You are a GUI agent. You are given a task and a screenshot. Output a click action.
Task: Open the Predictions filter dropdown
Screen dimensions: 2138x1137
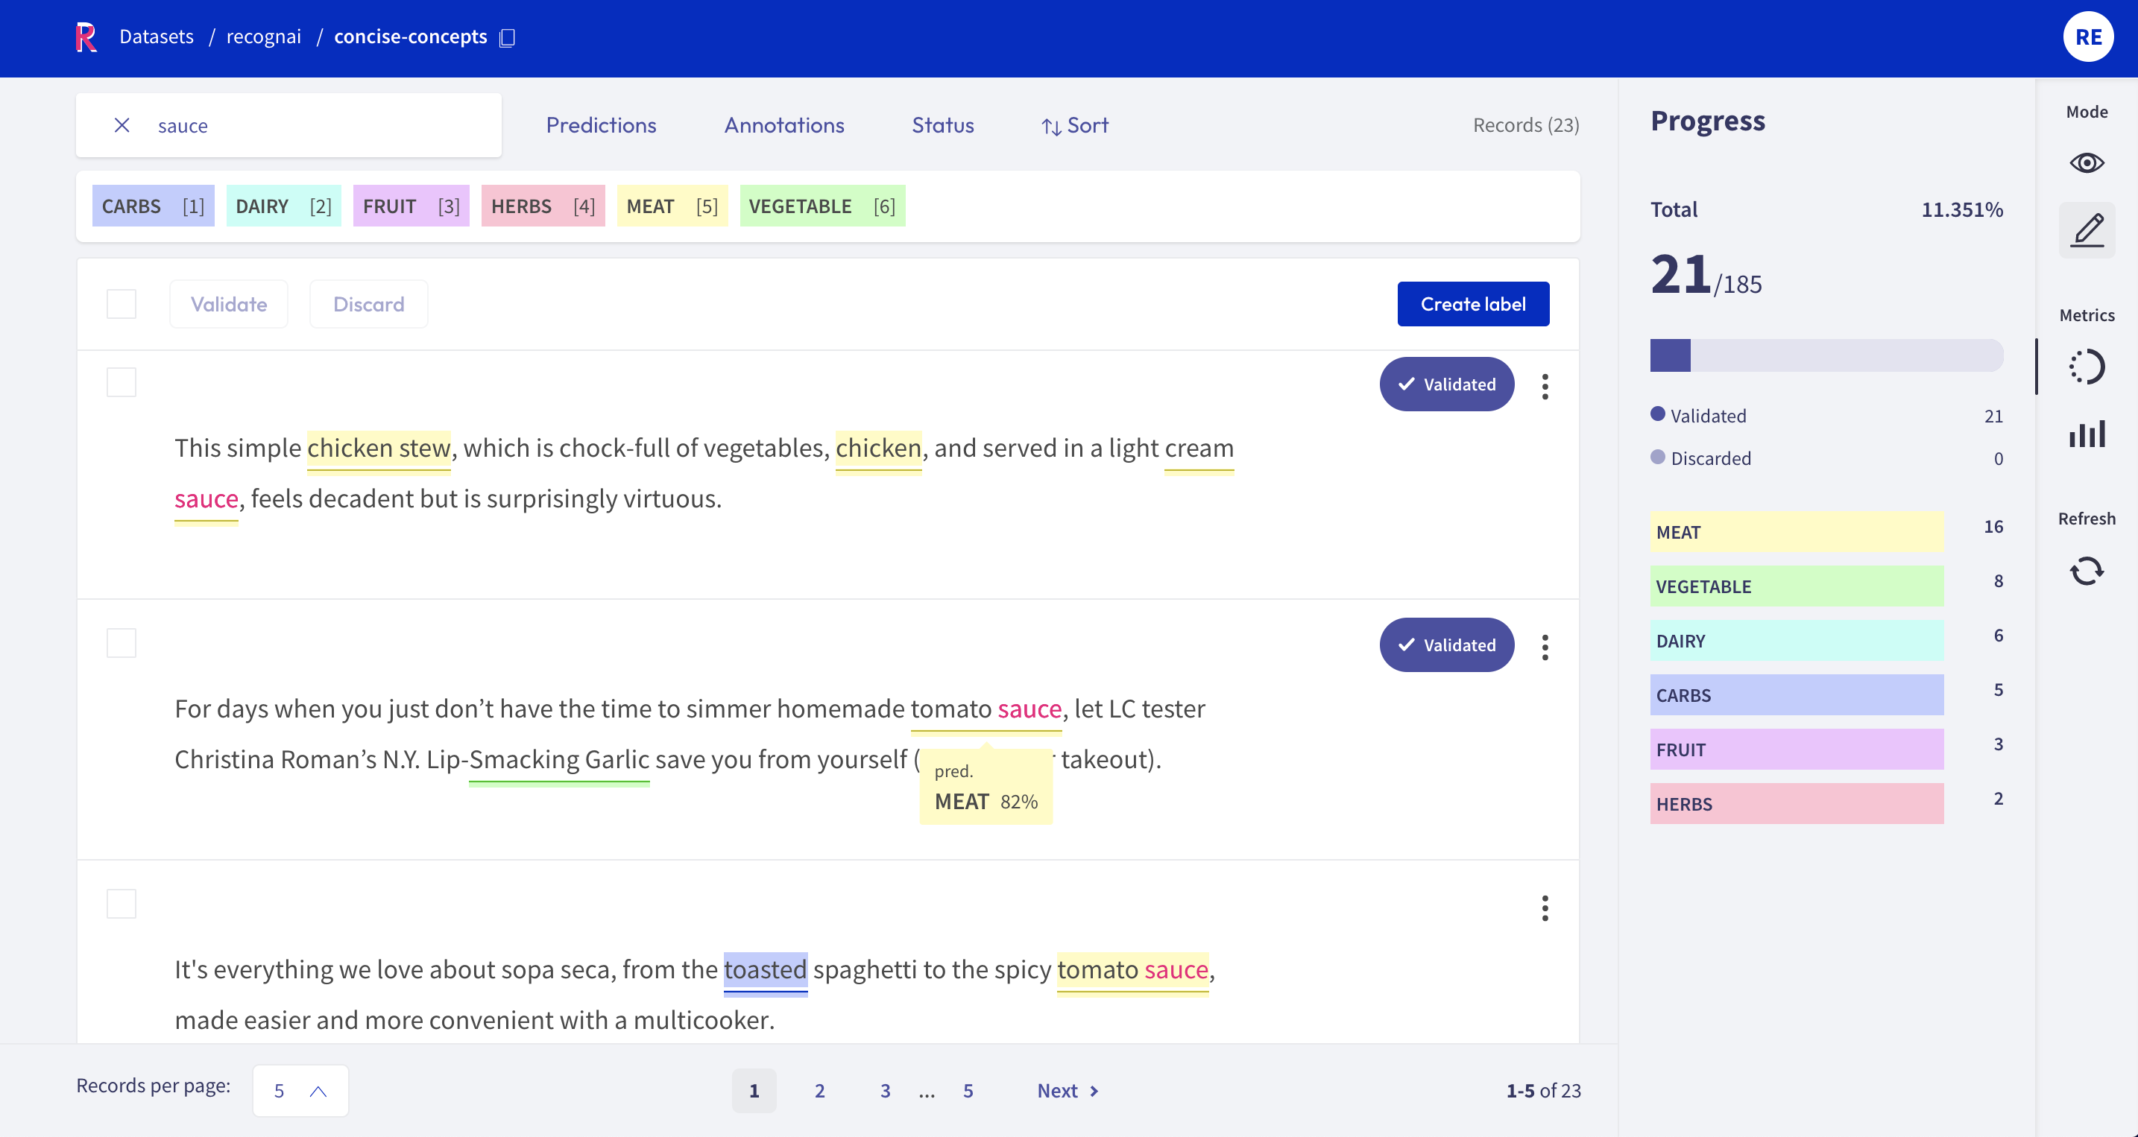[x=601, y=125]
